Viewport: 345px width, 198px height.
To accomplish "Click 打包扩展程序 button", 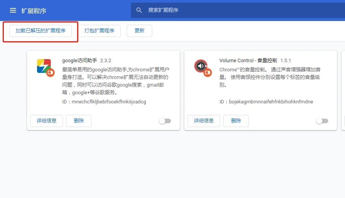I will (99, 31).
